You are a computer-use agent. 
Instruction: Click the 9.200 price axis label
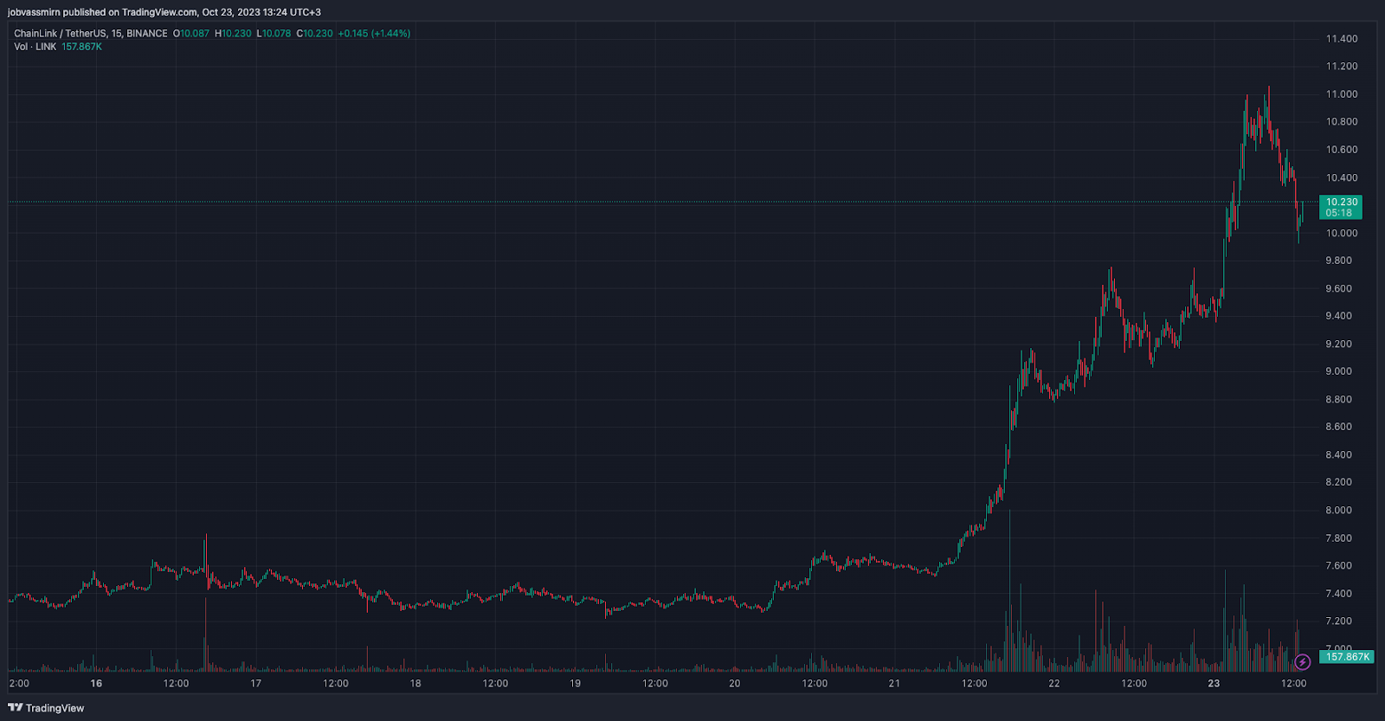[x=1339, y=344]
